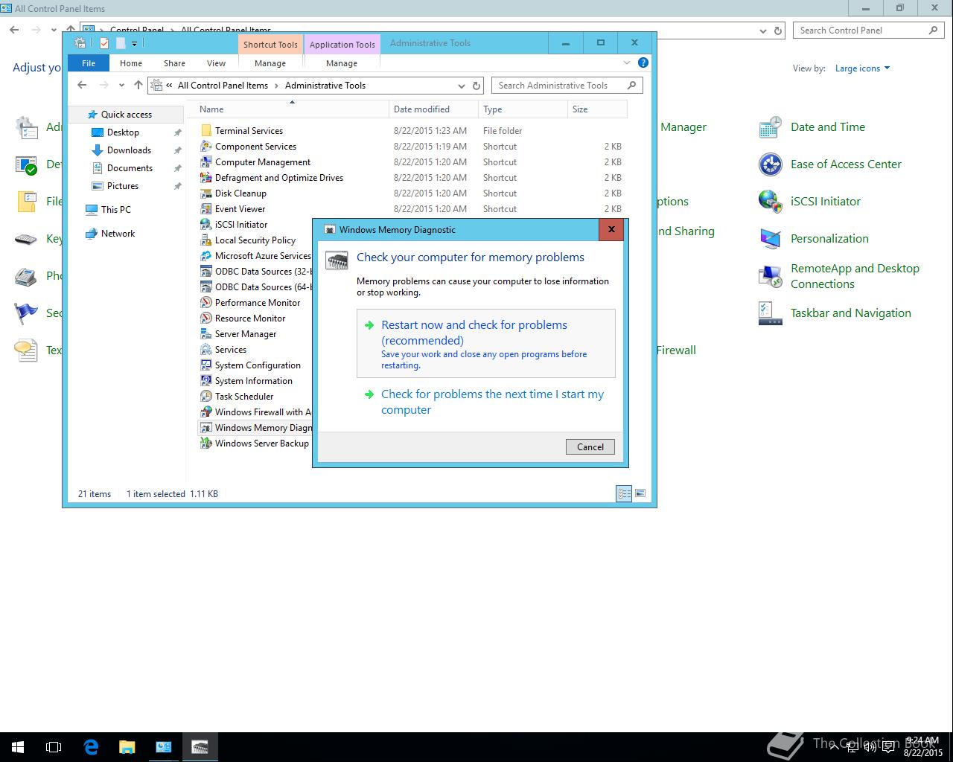This screenshot has height=762, width=953.
Task: Open the Share ribbon tab
Action: (175, 63)
